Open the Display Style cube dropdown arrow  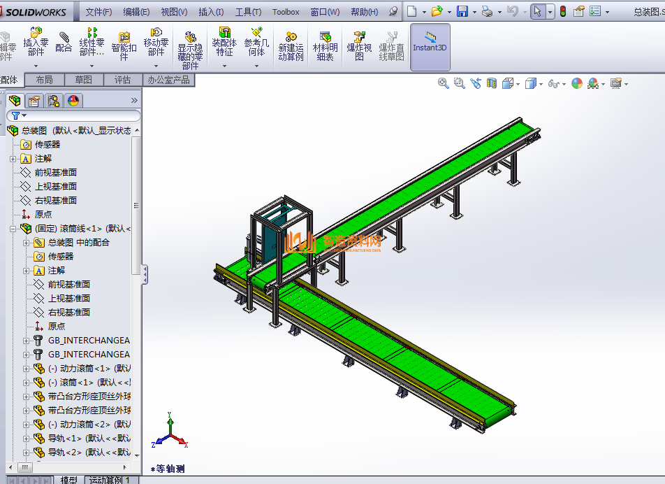(541, 84)
